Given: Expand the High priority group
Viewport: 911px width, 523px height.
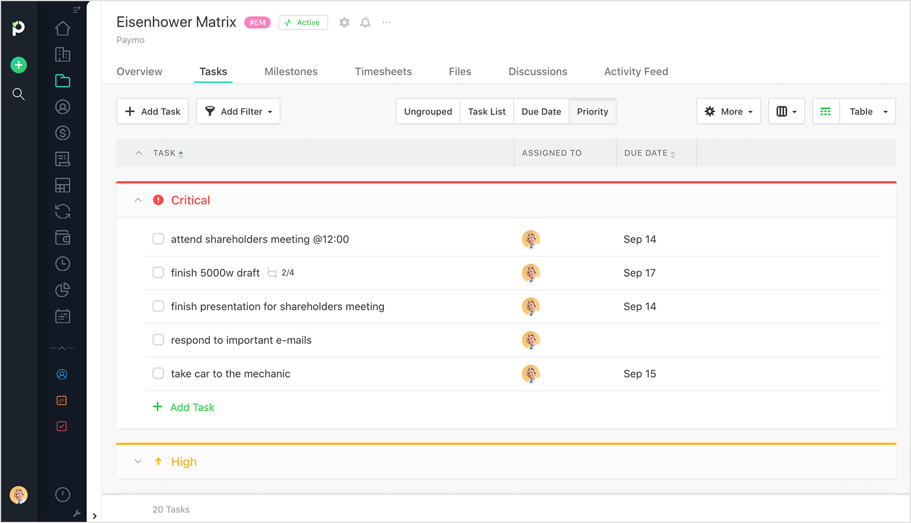Looking at the screenshot, I should point(138,462).
